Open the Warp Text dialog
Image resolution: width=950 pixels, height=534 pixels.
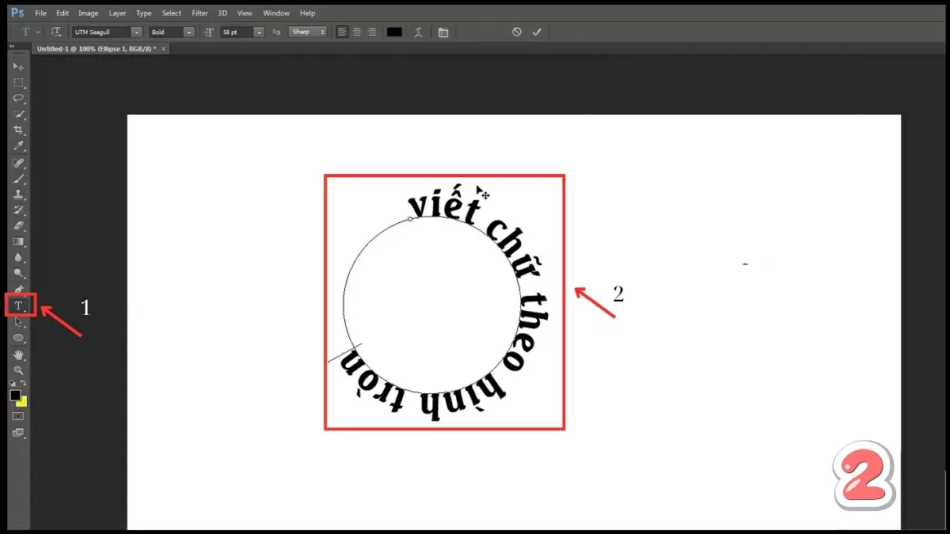pyautogui.click(x=419, y=32)
